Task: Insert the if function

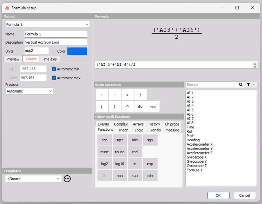Action: click(x=105, y=176)
